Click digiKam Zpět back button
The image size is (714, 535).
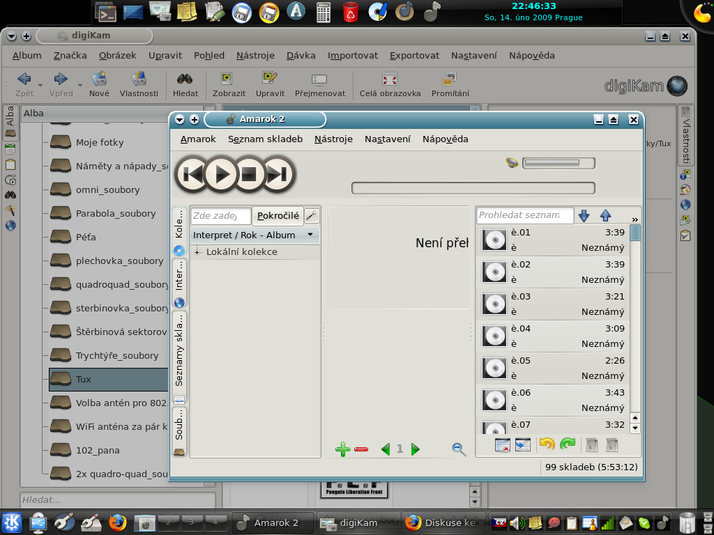(x=24, y=84)
